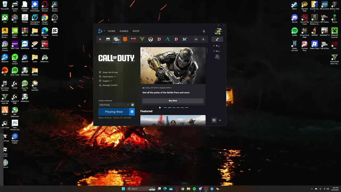Click the Windows Start button
The width and height of the screenshot is (341, 192).
point(123,189)
